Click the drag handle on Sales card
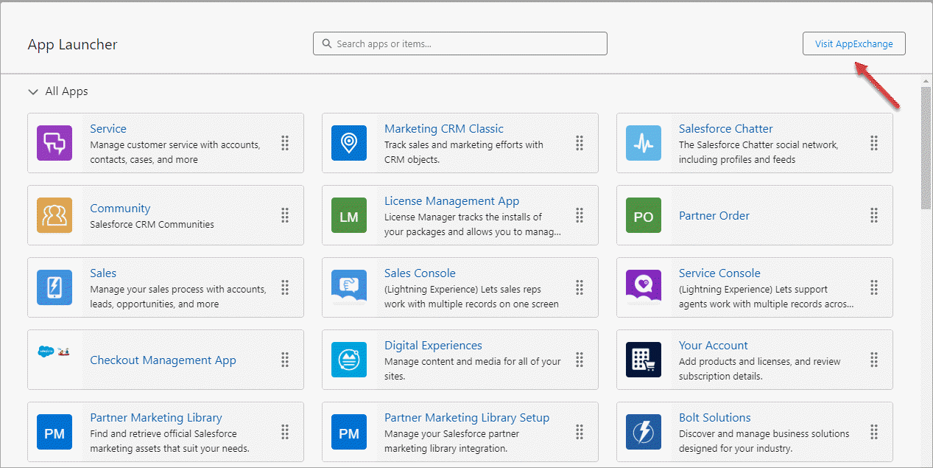The width and height of the screenshot is (933, 468). (x=285, y=287)
